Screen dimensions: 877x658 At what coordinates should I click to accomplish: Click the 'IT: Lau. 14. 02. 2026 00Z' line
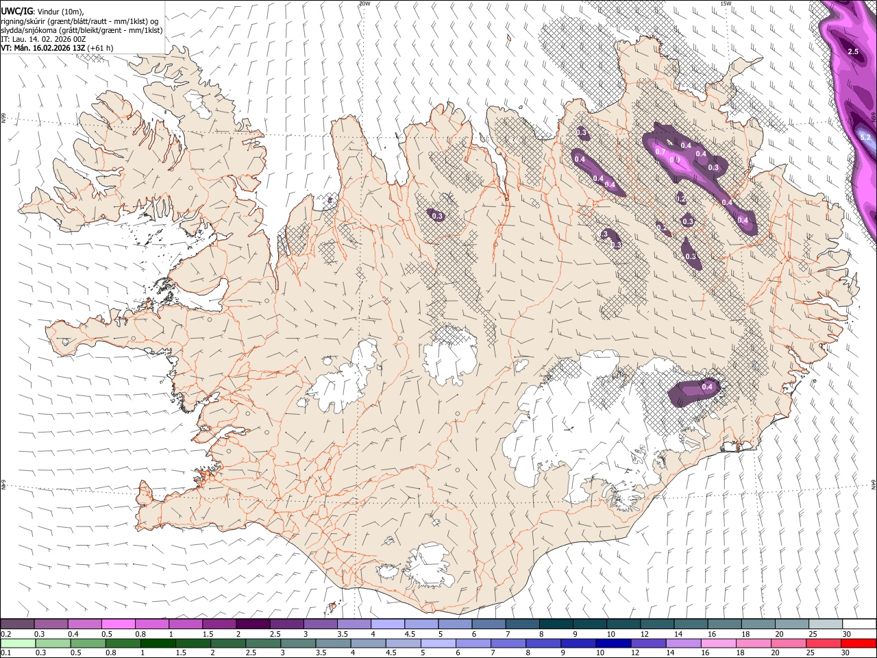coord(43,40)
